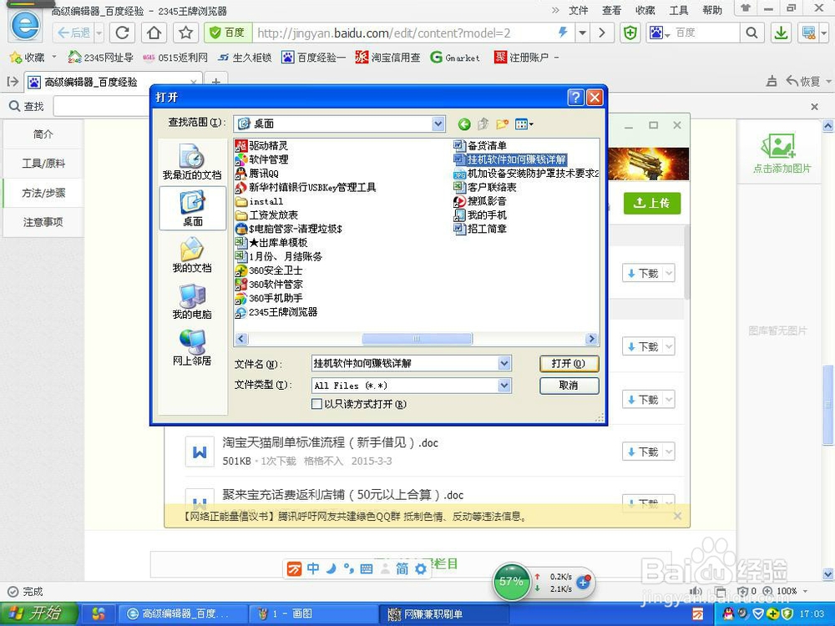Go to the 注意事项 section tab
This screenshot has width=835, height=626.
click(x=43, y=222)
